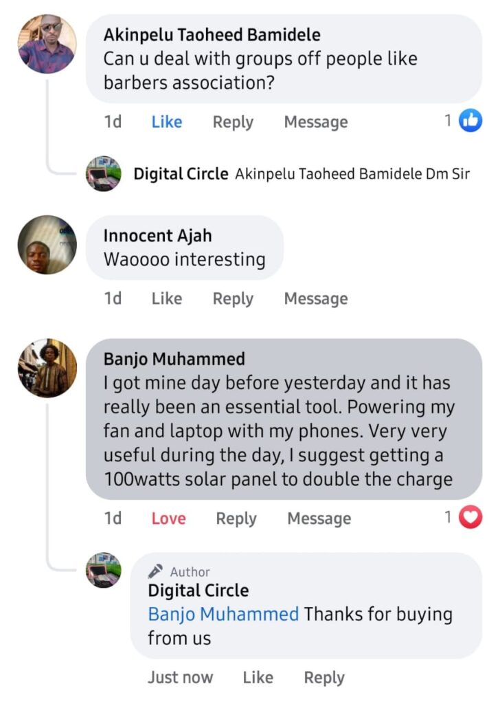This screenshot has width=500, height=704.
Task: Tap Digital Circle avatar next to Author reply
Action: [x=104, y=570]
